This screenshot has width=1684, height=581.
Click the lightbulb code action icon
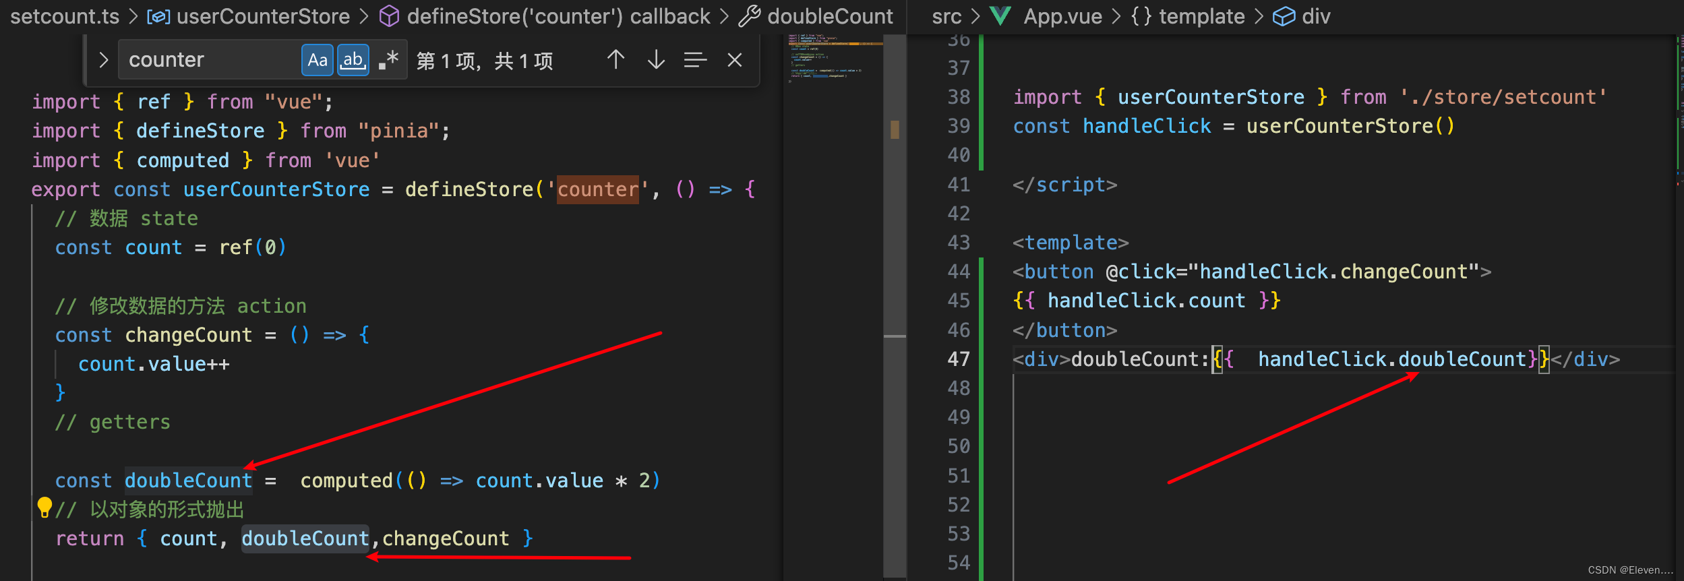[x=44, y=507]
